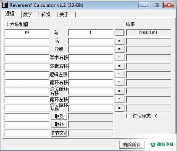
Task: Click the equals button for 或 row
Action: (x=120, y=41)
